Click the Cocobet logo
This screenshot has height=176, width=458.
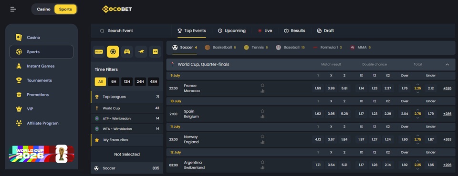coord(117,10)
